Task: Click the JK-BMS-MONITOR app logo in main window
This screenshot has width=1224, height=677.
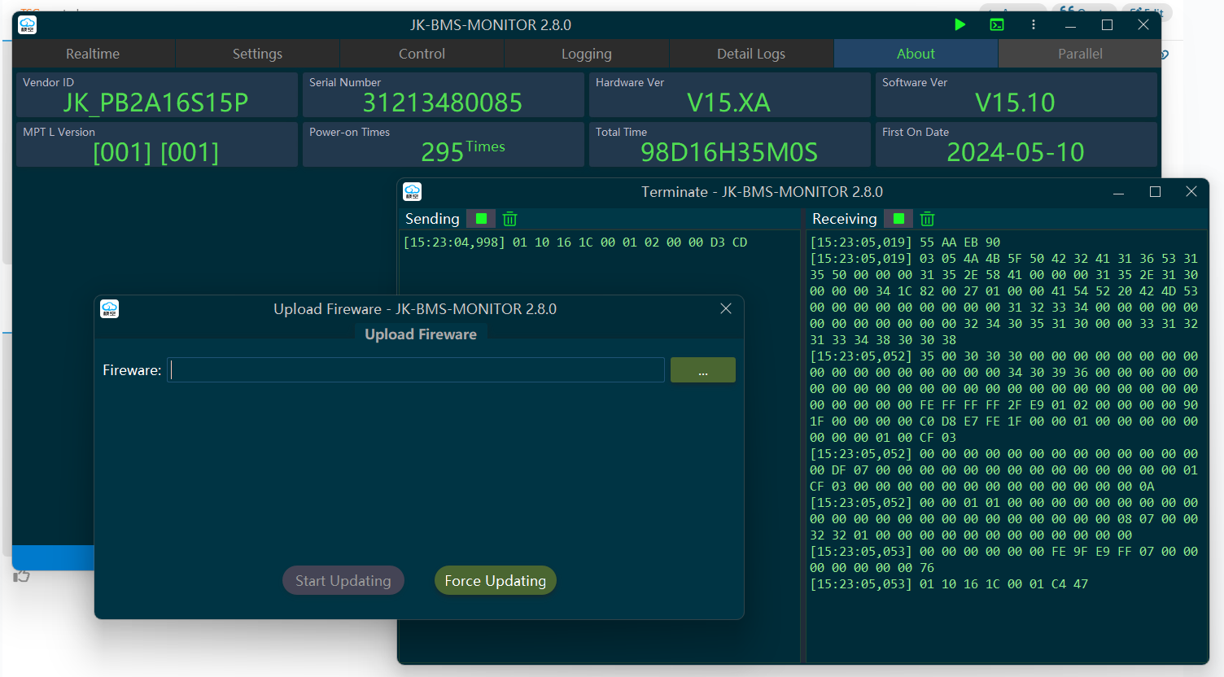Action: click(x=28, y=25)
